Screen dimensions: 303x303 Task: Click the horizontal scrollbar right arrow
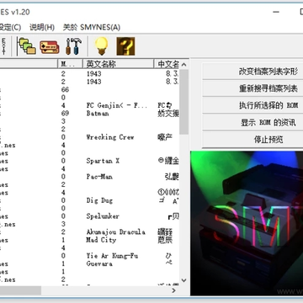[x=174, y=290]
